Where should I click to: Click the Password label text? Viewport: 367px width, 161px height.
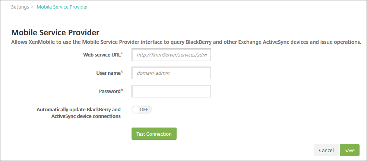coord(109,91)
